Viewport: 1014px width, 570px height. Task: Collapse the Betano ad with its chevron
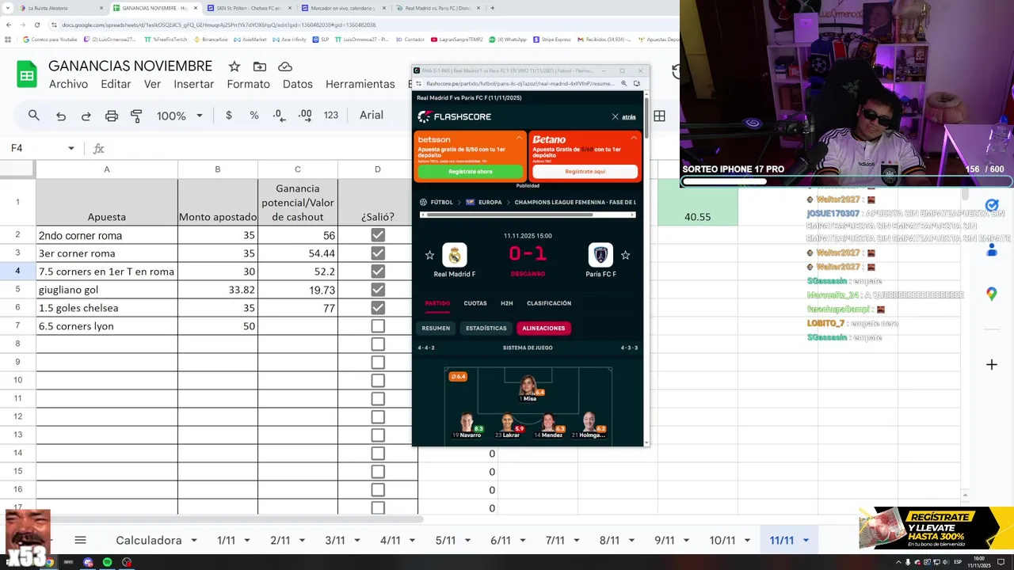click(x=634, y=138)
